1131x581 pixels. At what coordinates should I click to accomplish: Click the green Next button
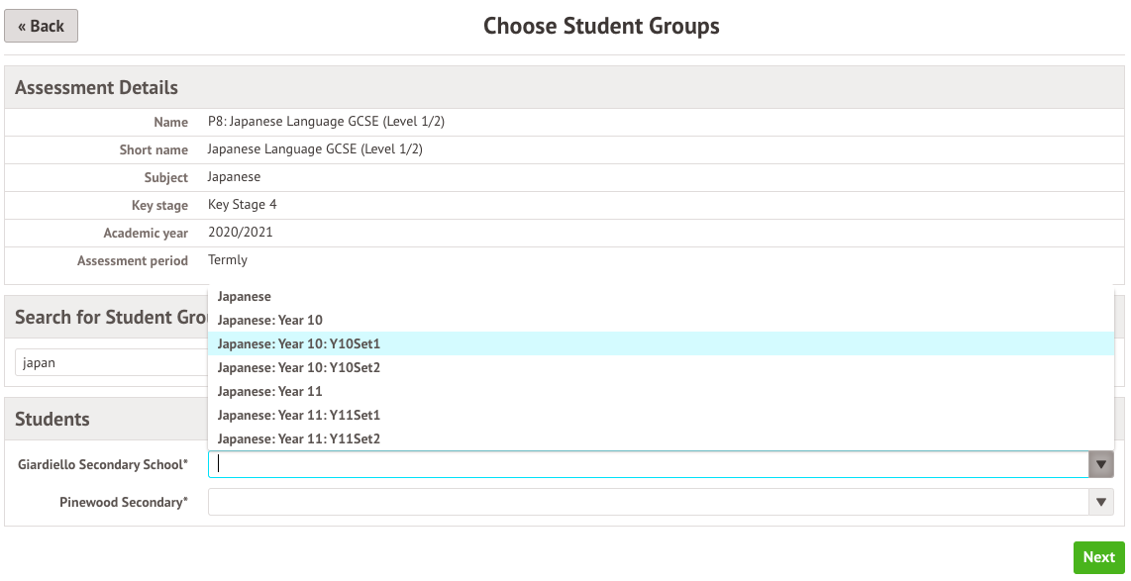[1098, 557]
